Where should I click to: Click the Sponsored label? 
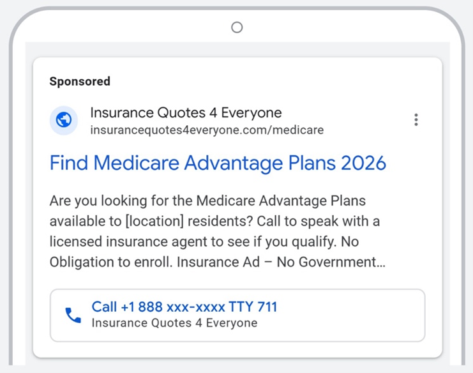pyautogui.click(x=80, y=81)
